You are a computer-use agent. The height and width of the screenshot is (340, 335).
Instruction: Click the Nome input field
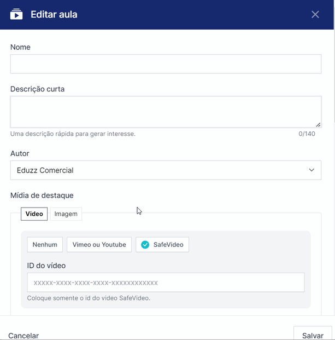tap(166, 64)
